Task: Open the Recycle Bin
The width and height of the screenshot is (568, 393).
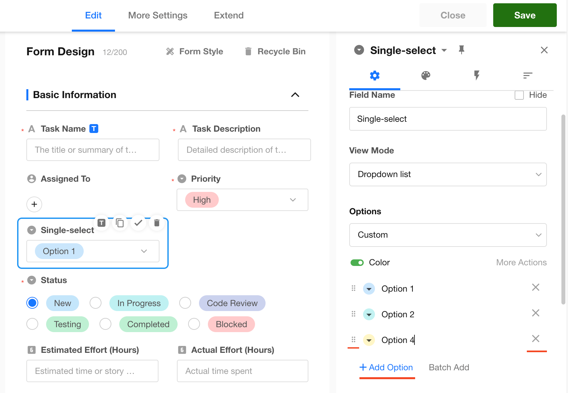Action: (x=275, y=52)
